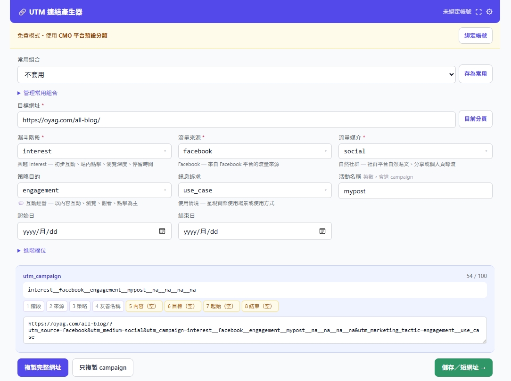
Task: Open the 漏斗階段 dropdown set to interest
Action: (94, 151)
